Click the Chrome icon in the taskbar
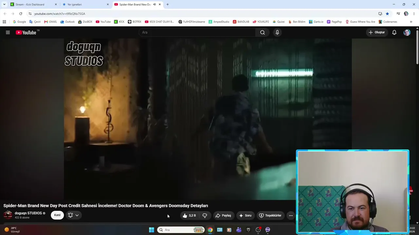The height and width of the screenshot is (235, 419). click(210, 230)
